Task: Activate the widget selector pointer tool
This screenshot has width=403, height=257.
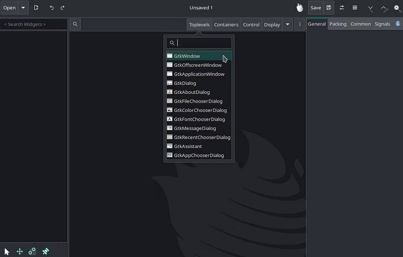Action: point(6,251)
